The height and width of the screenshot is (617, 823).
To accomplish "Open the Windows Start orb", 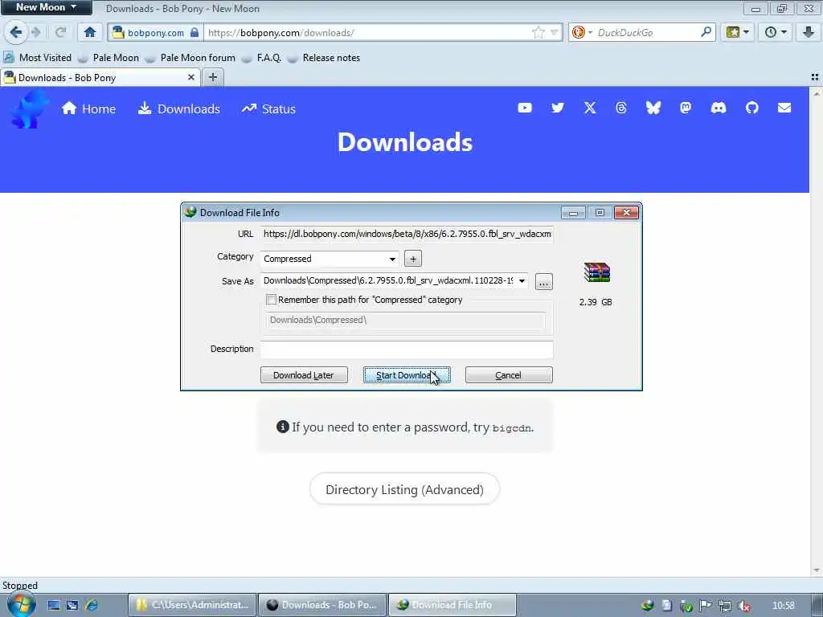I will click(21, 604).
